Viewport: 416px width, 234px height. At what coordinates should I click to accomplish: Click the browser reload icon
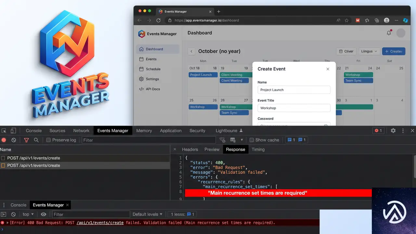159,20
